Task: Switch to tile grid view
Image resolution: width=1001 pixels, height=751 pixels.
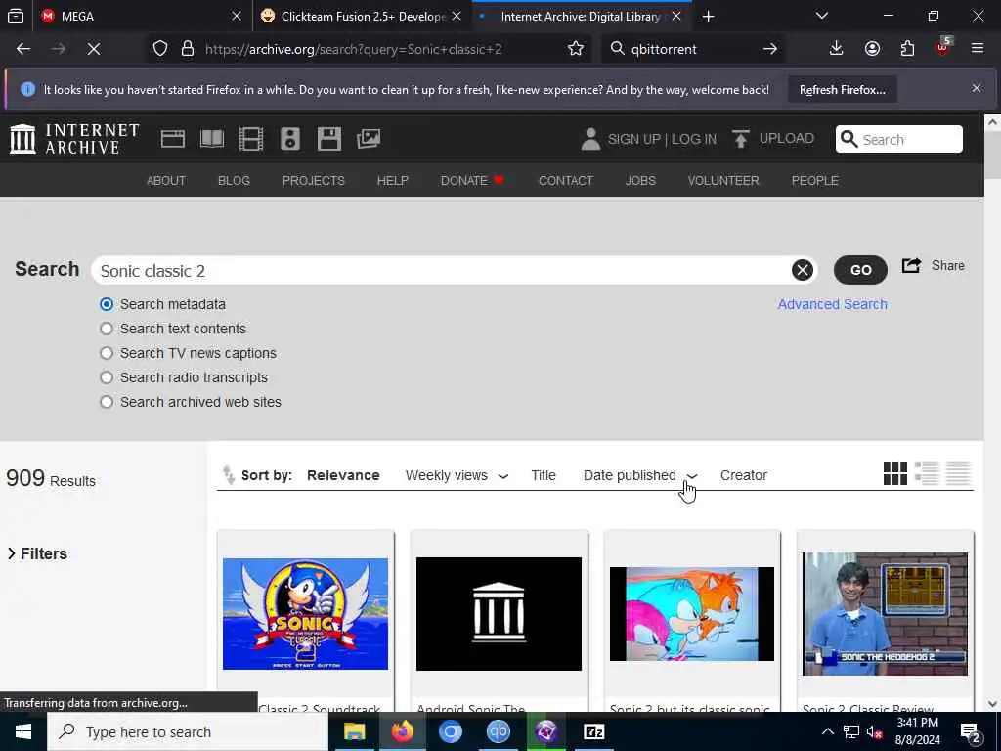Action: click(895, 474)
